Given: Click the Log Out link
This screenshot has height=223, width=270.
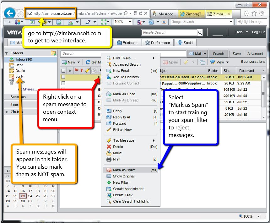Looking at the screenshot, I should 258,32.
